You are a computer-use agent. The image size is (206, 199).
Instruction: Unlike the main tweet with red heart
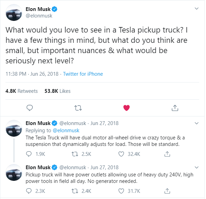(127, 108)
